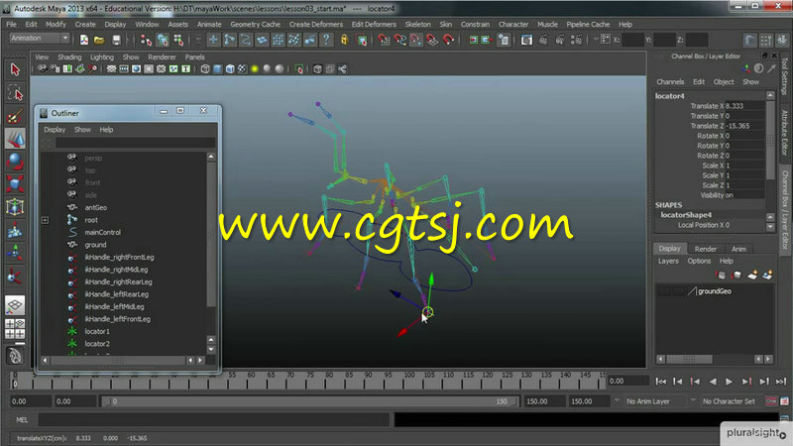The height and width of the screenshot is (446, 793).
Task: Toggle Attribute Editor side tab
Action: tap(785, 133)
